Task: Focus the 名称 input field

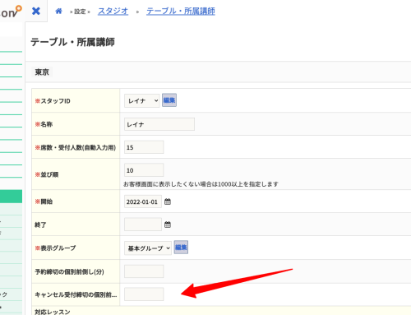Action: pyautogui.click(x=159, y=124)
